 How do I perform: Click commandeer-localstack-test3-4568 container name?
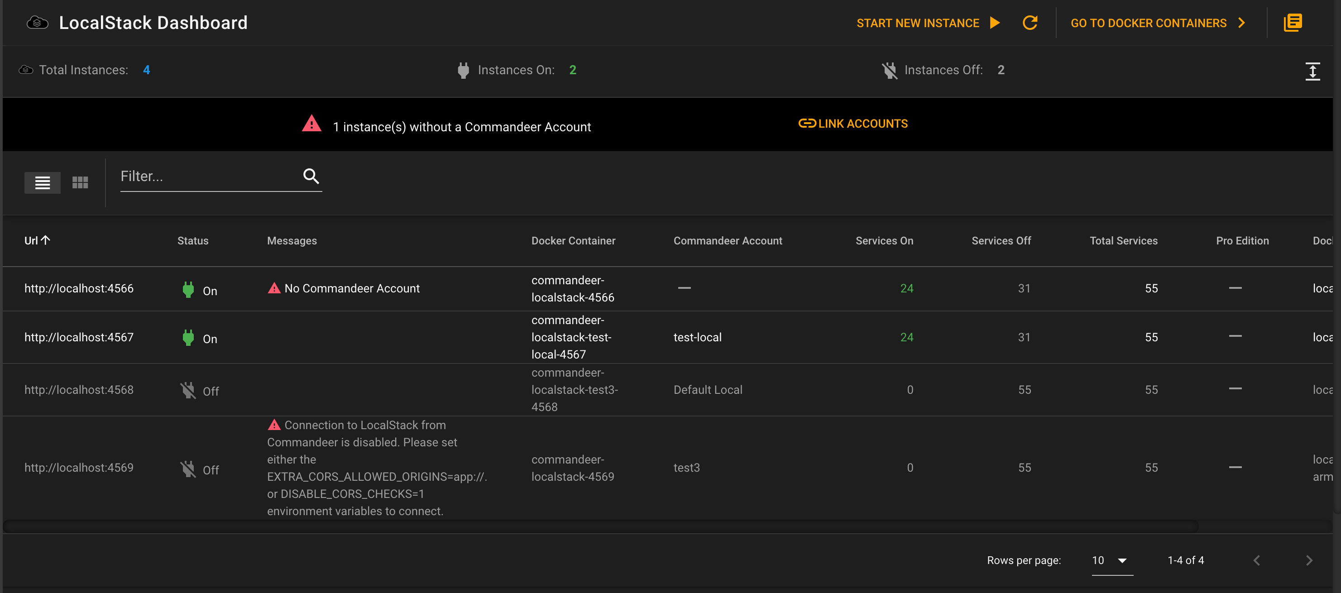574,389
